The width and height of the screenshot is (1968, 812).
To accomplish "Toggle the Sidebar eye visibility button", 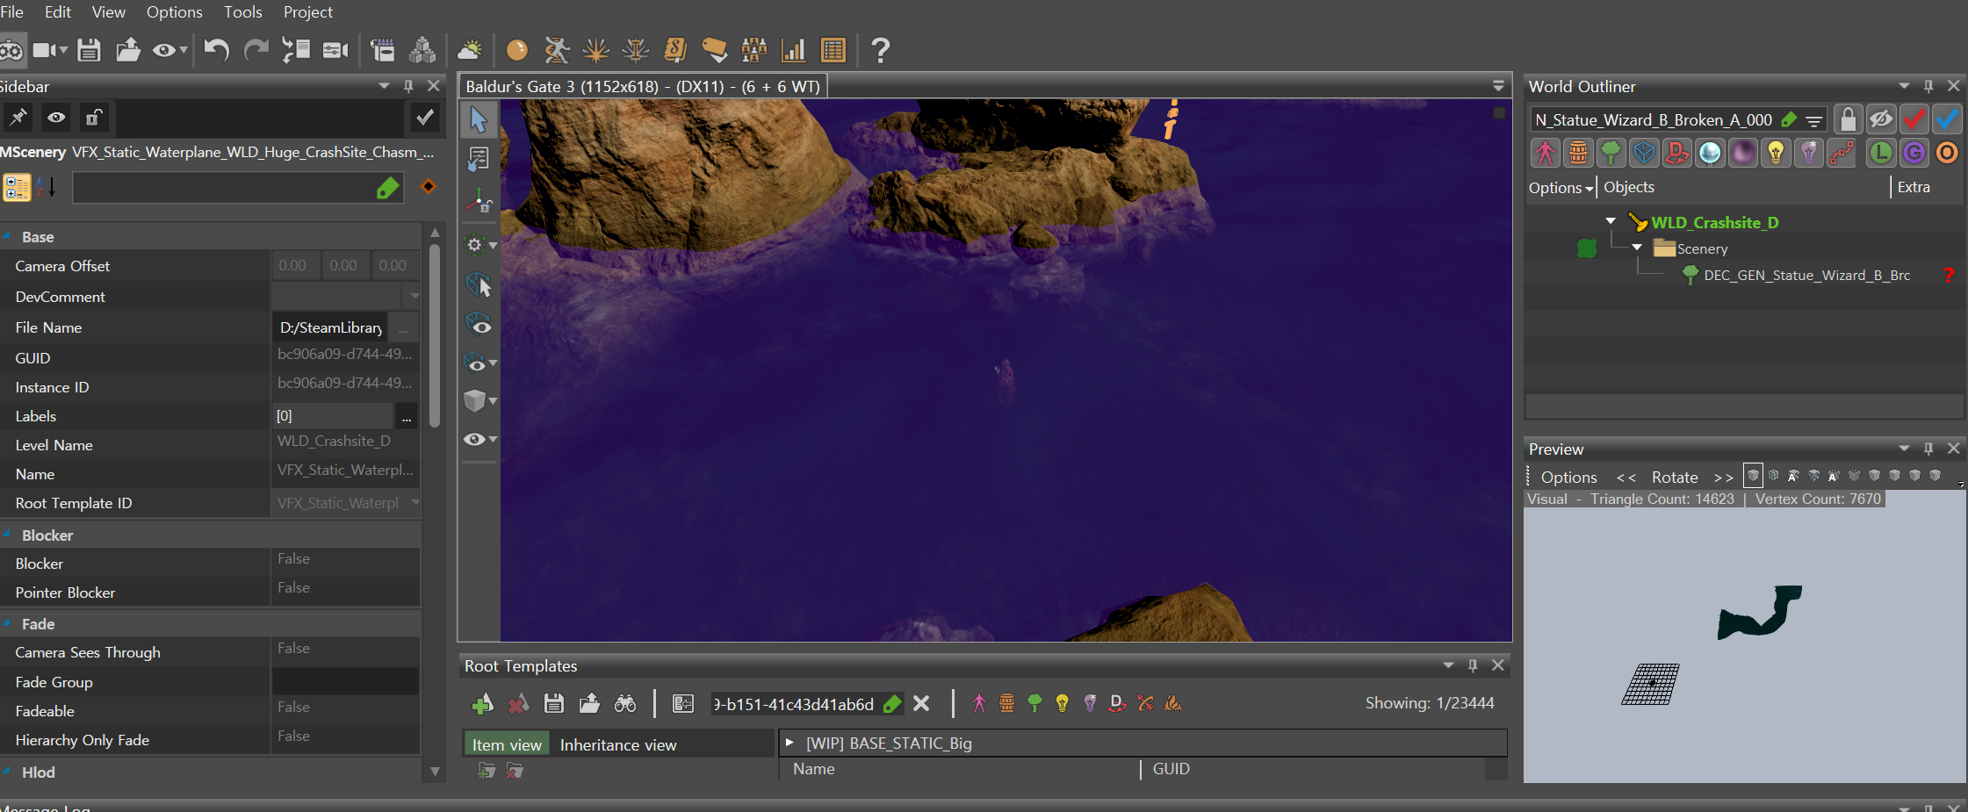I will (x=56, y=118).
